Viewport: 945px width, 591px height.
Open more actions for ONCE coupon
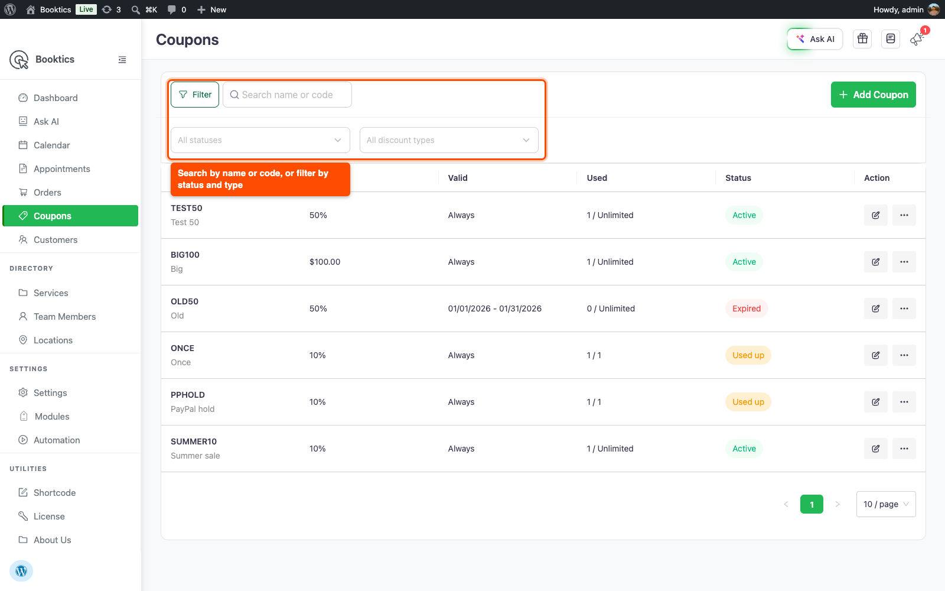pos(904,355)
